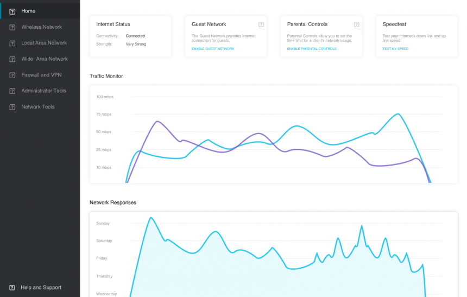The width and height of the screenshot is (467, 297).
Task: Click the Parental Controls help icon
Action: click(356, 24)
